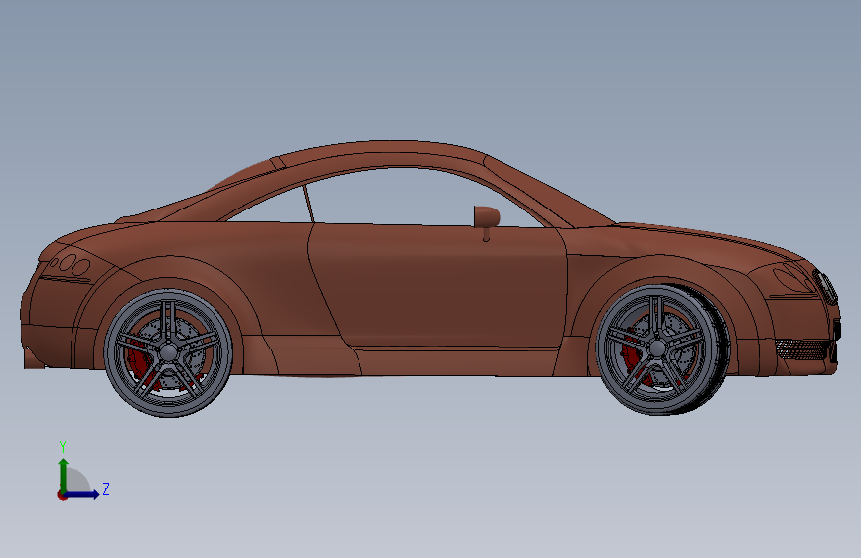
Task: Select the rear wheel of the car
Action: coord(169,353)
